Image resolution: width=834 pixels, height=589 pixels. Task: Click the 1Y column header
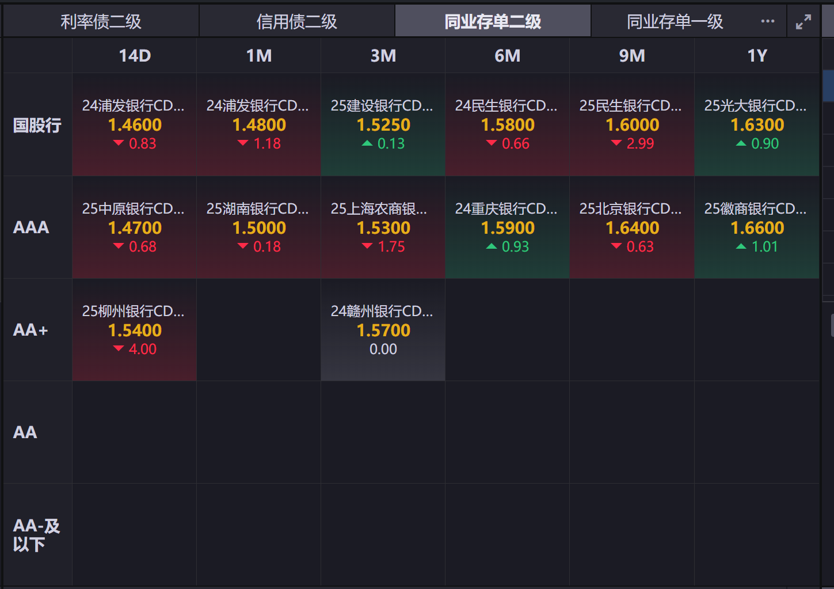[x=757, y=56]
